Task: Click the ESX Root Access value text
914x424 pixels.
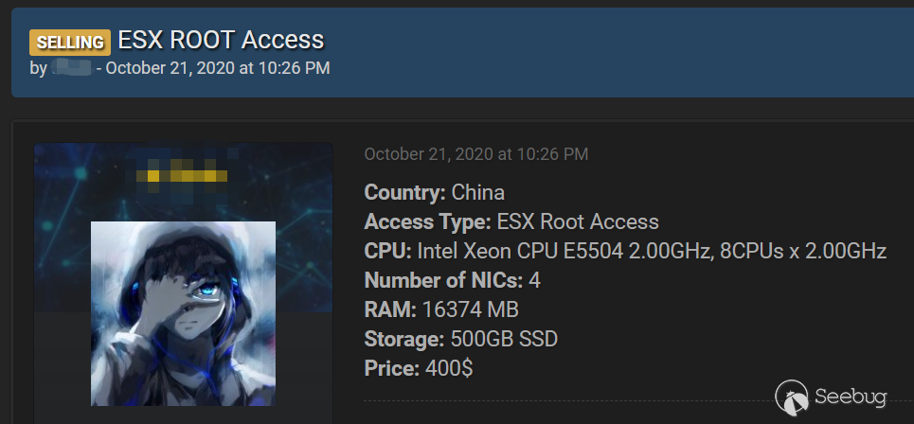Action: (x=577, y=222)
